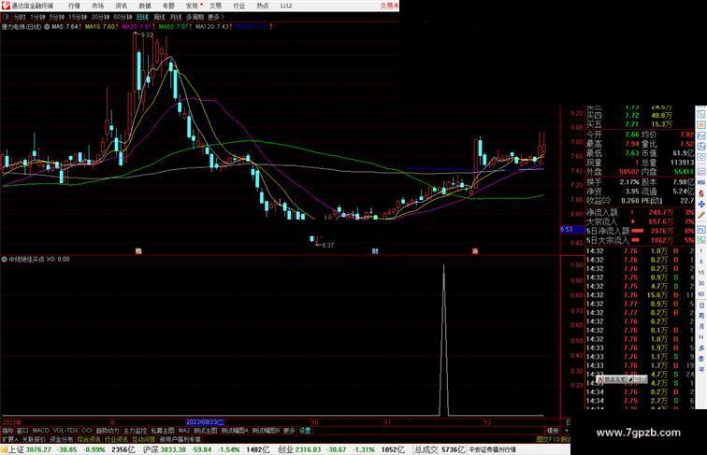The height and width of the screenshot is (455, 707).
Task: Open the 数据 menu
Action: [145, 6]
